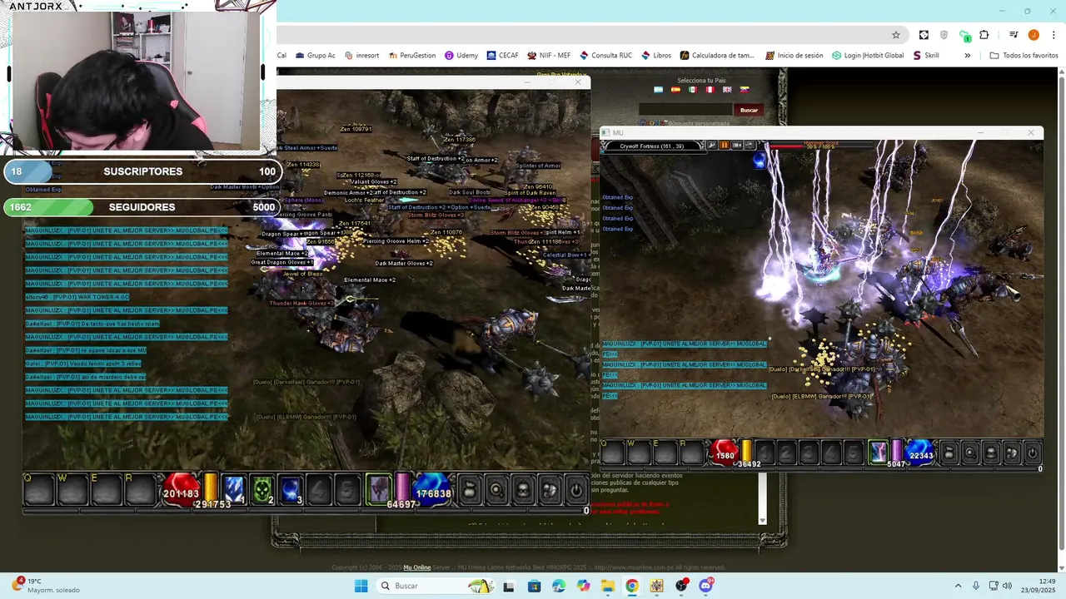
Task: Open NIIF - MEF bookmark
Action: click(x=549, y=56)
